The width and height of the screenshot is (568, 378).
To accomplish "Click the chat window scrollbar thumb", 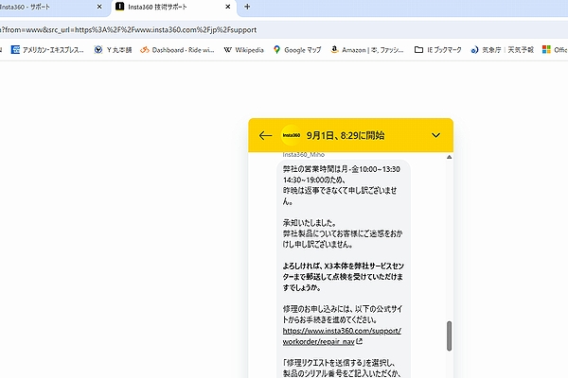I will point(449,335).
